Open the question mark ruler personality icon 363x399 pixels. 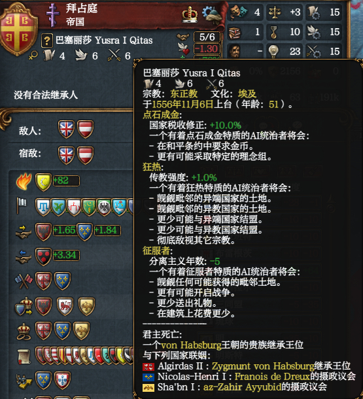click(47, 41)
